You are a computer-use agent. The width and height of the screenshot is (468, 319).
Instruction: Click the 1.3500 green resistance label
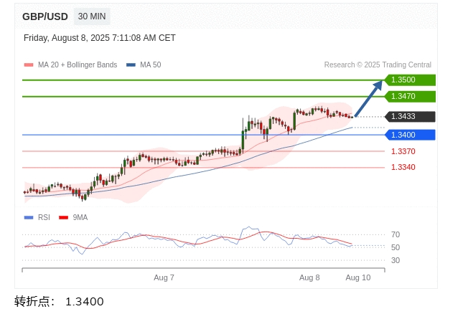click(x=410, y=80)
